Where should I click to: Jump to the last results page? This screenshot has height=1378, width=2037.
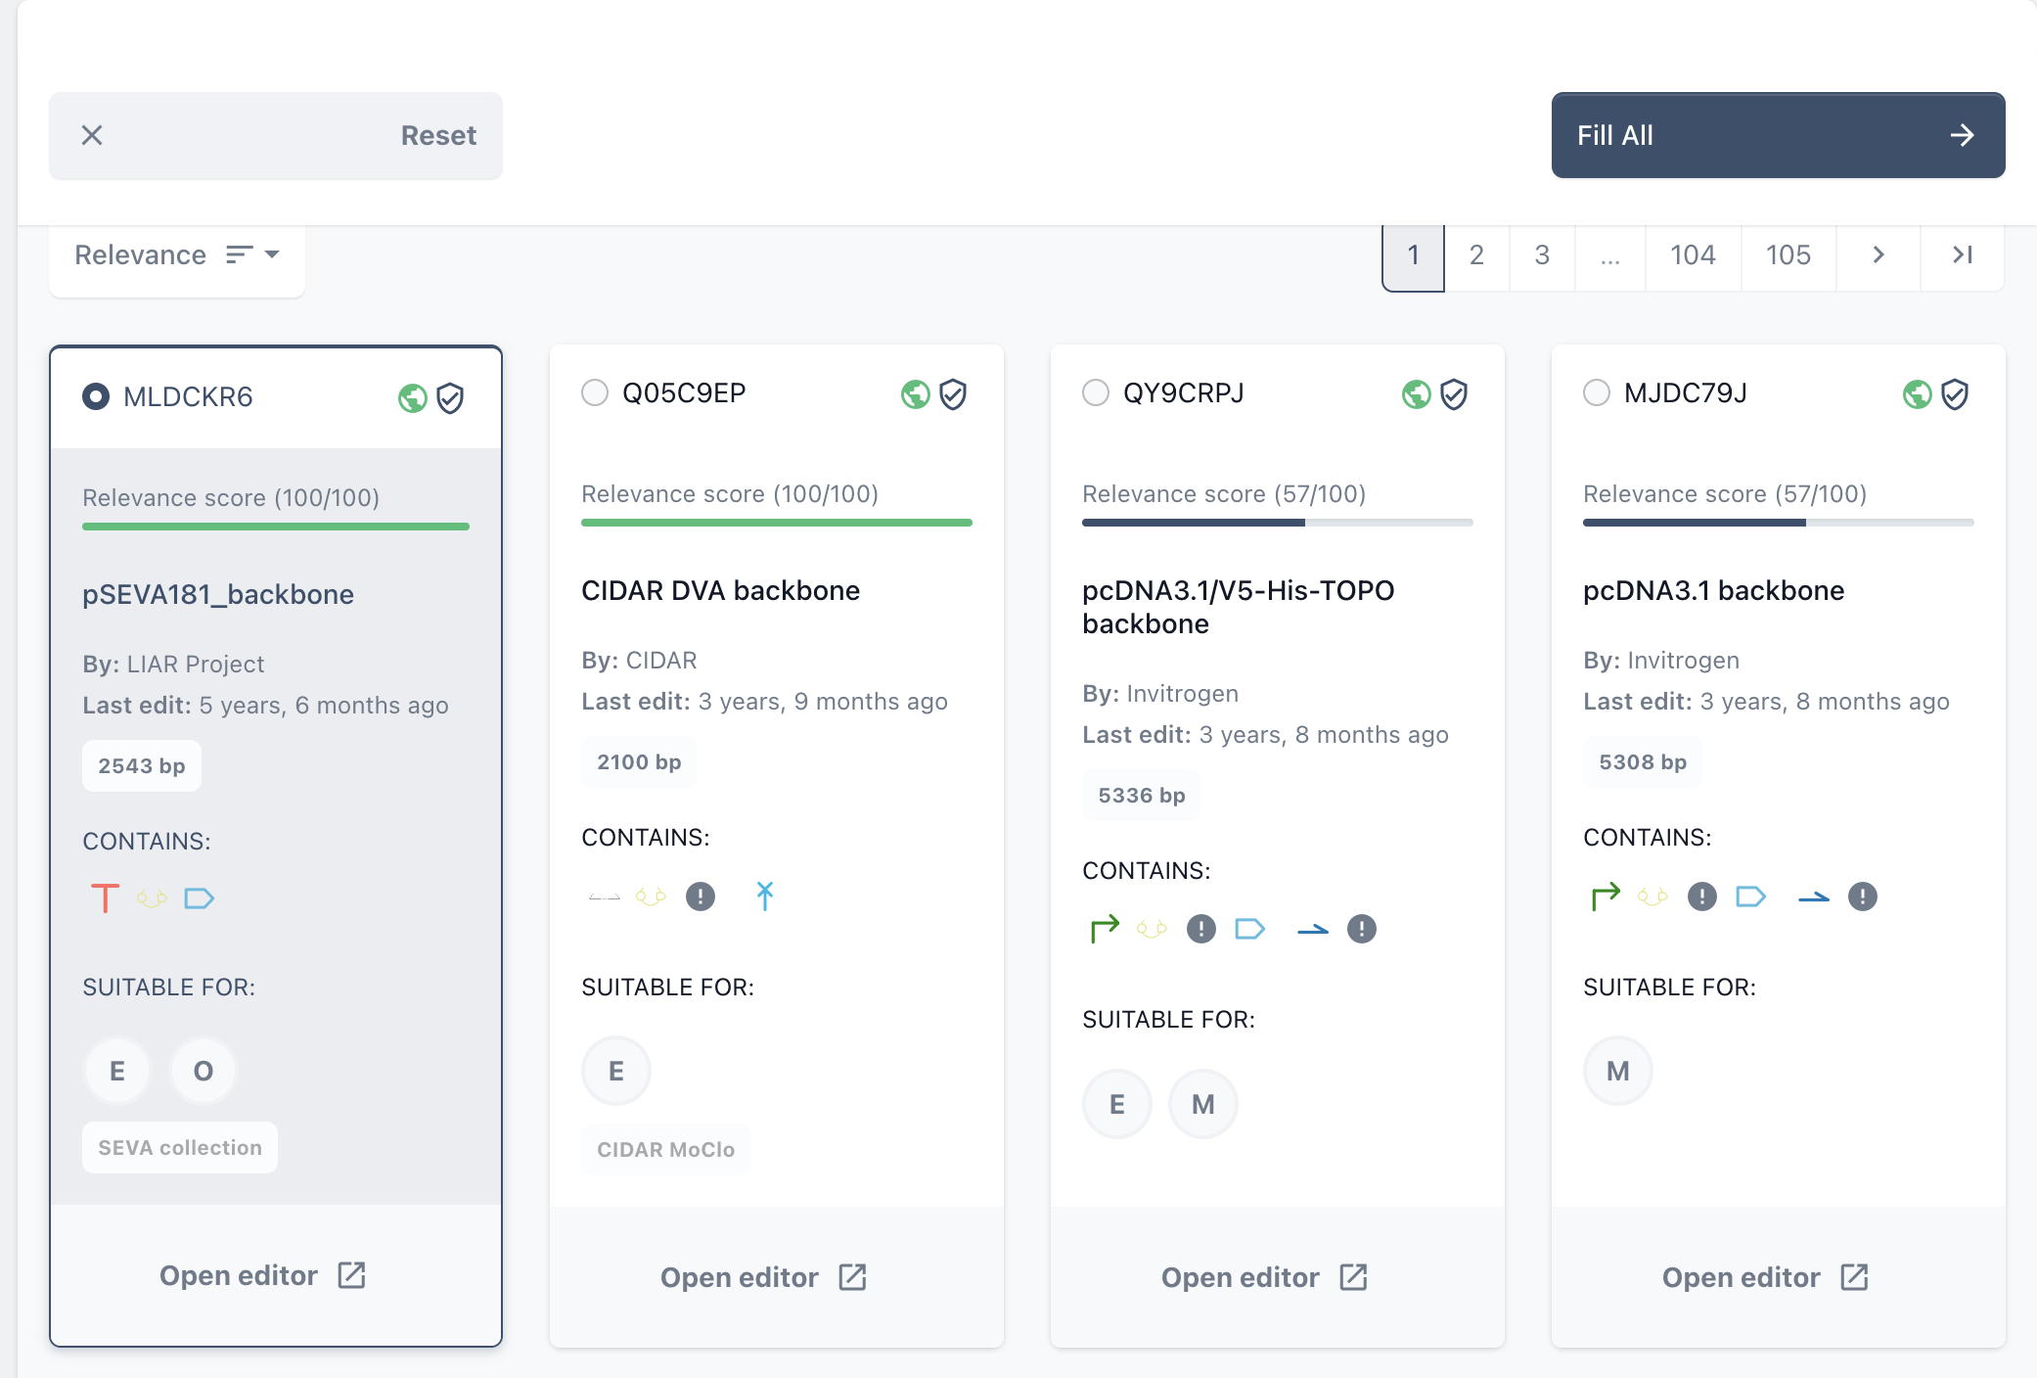(1963, 256)
